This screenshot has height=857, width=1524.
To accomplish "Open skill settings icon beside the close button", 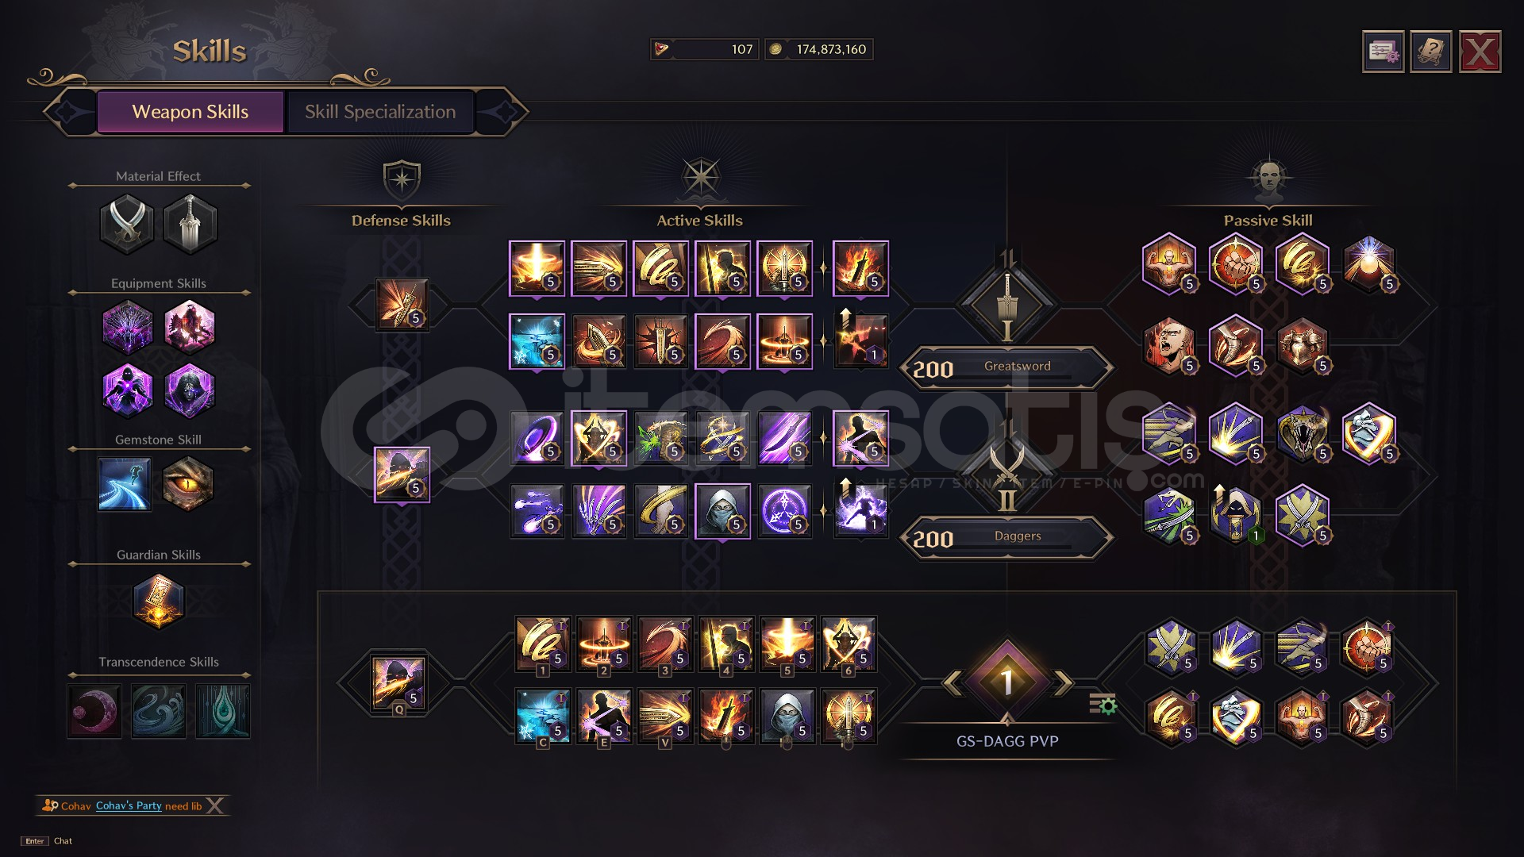I will pos(1384,52).
